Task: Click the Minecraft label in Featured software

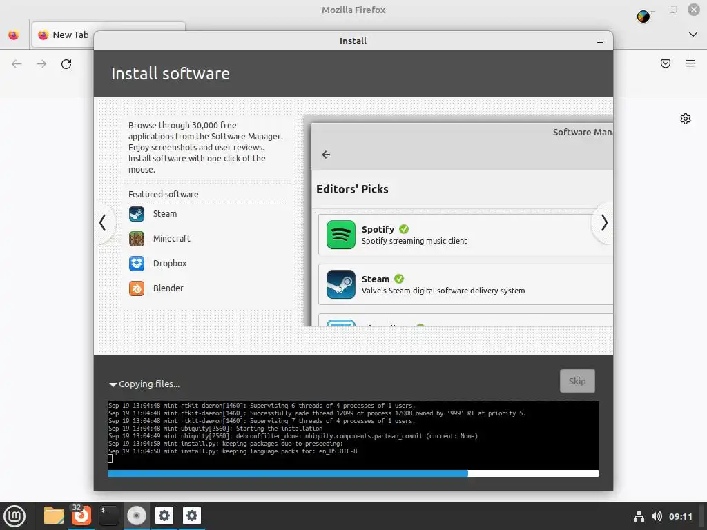Action: click(x=172, y=238)
